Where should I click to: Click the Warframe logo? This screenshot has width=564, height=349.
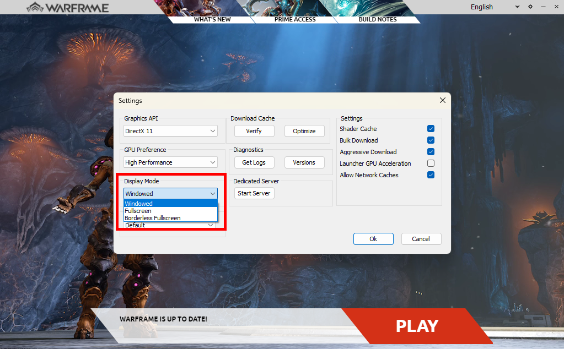(68, 8)
